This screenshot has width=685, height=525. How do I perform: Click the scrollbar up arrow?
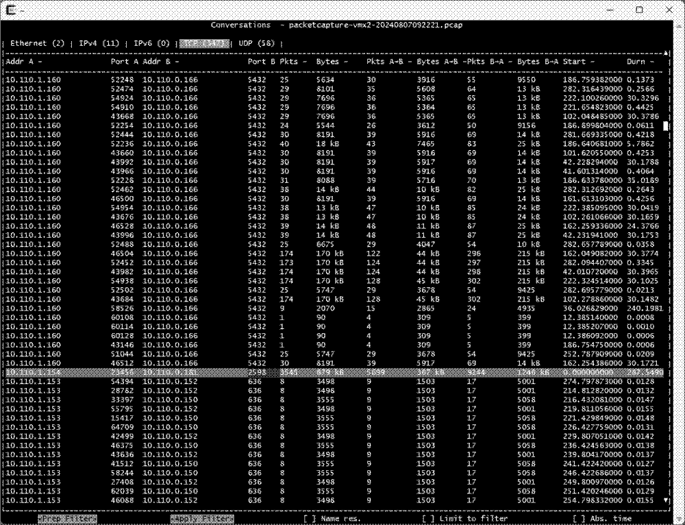[x=665, y=53]
